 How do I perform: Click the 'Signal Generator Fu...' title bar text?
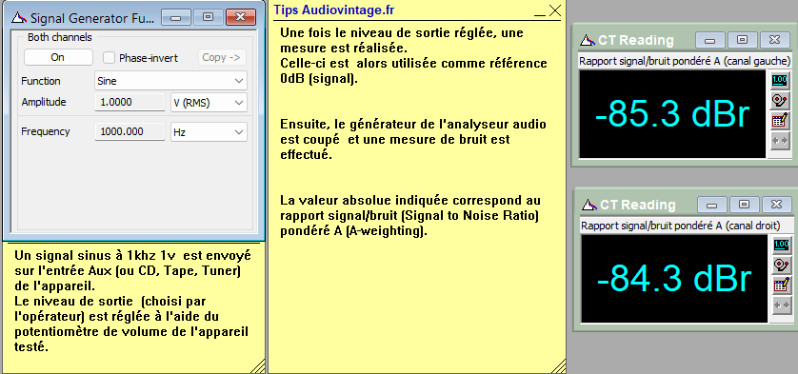pyautogui.click(x=92, y=18)
